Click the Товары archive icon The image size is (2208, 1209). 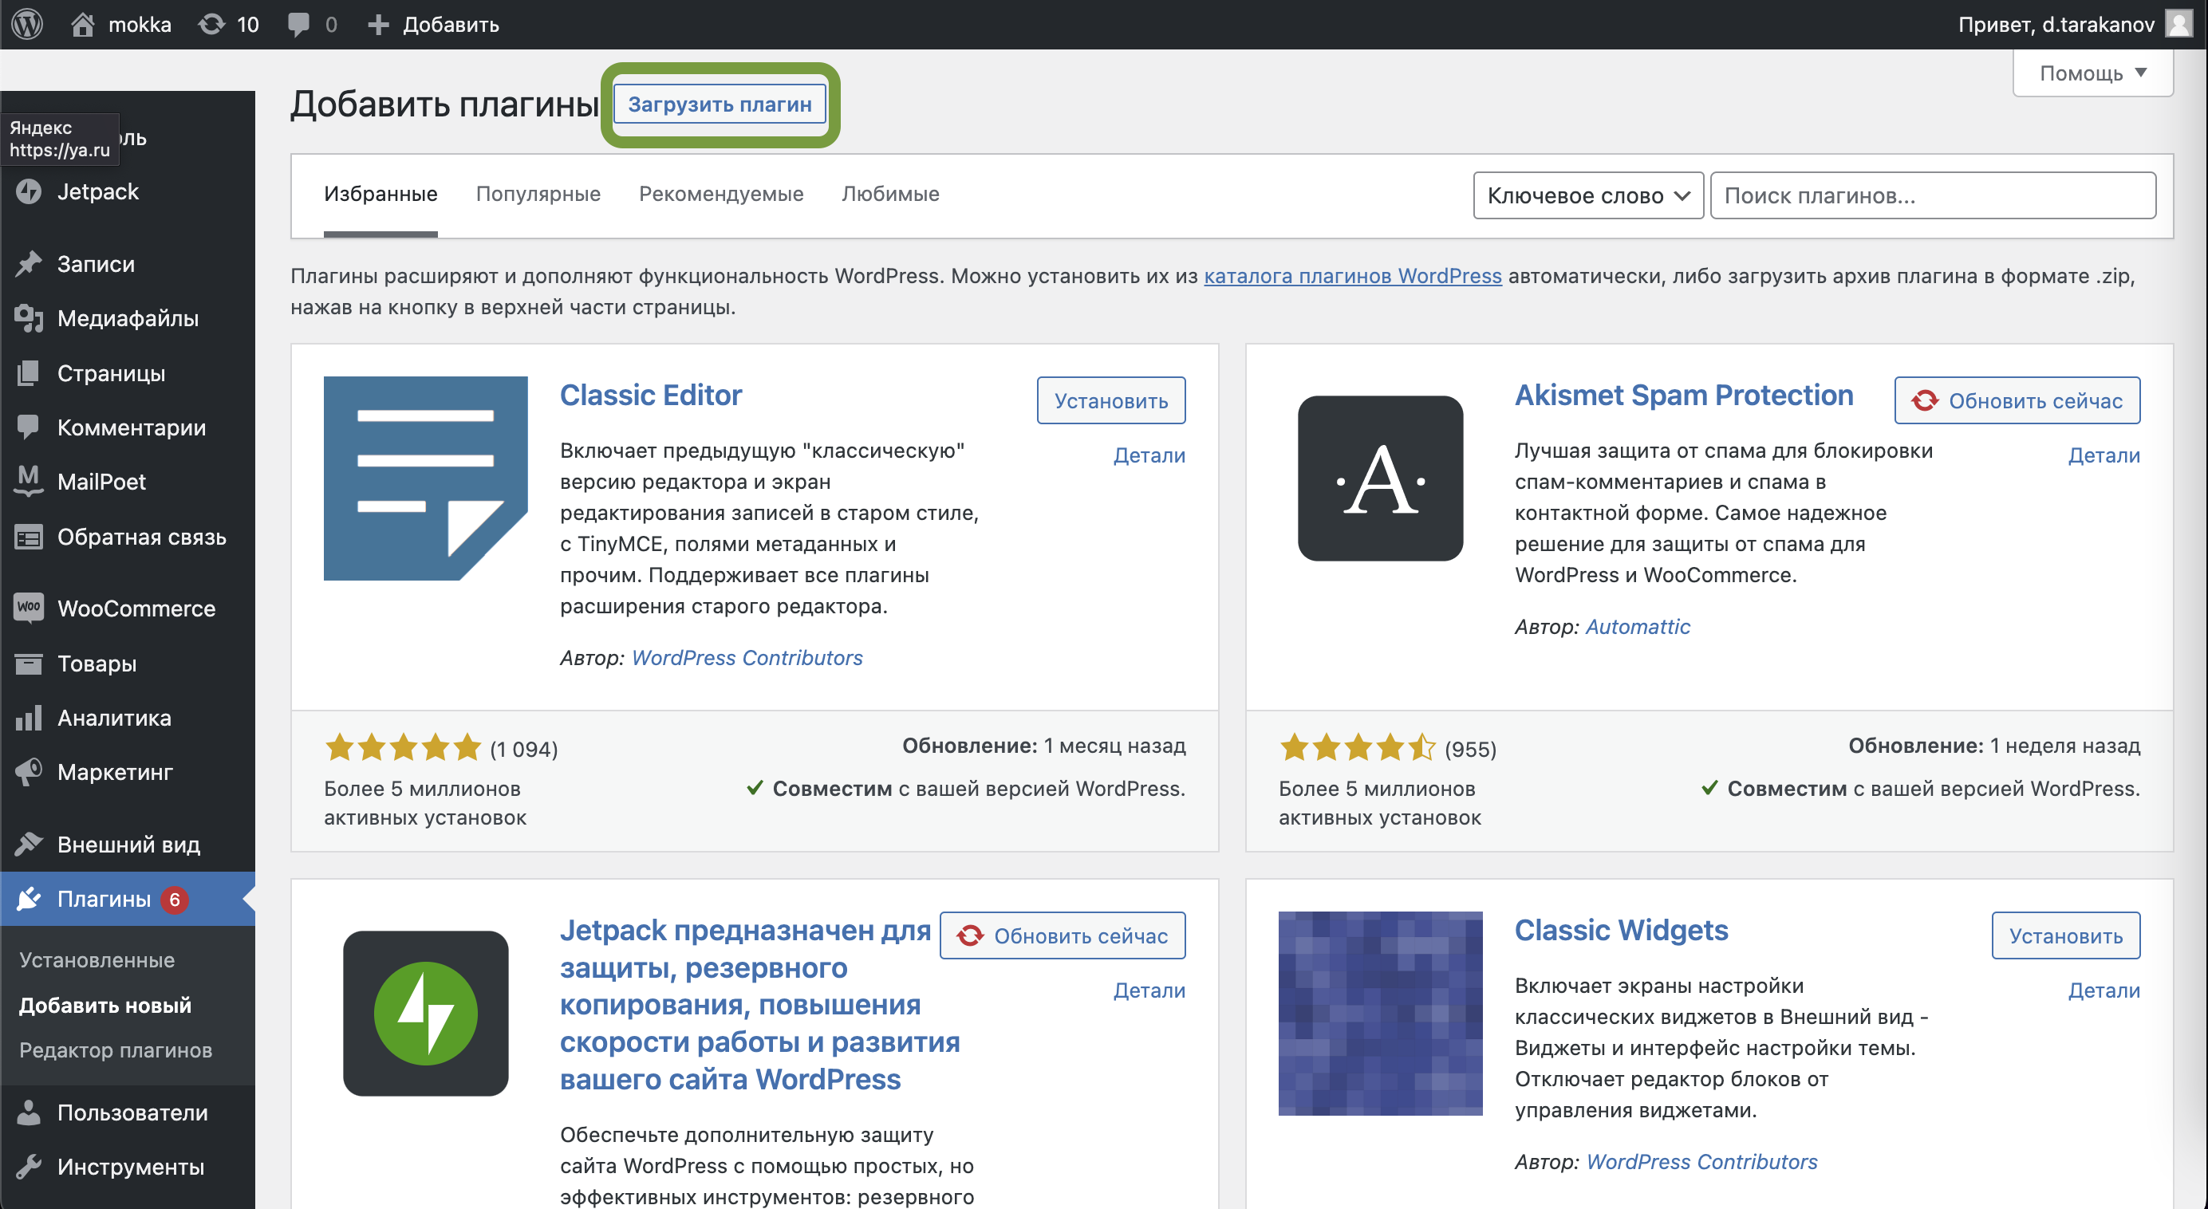(28, 664)
